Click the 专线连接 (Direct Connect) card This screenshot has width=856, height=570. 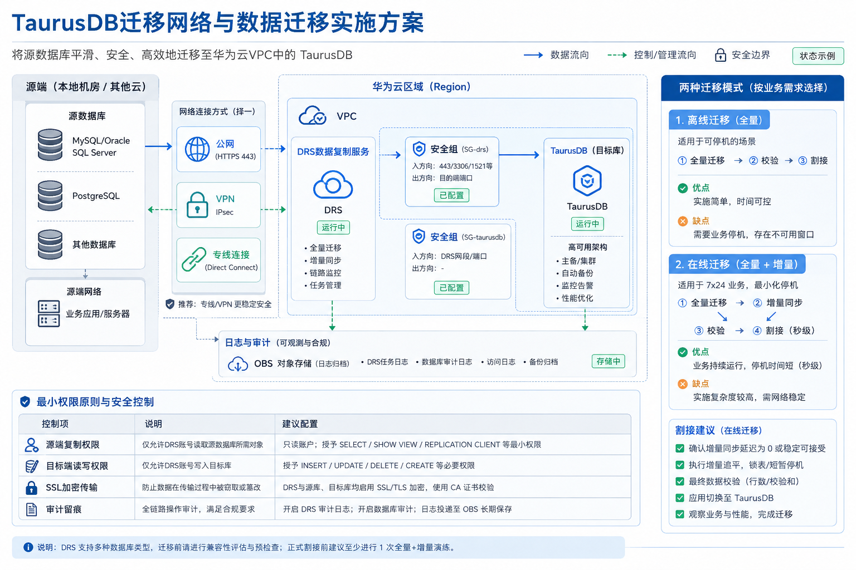pos(218,260)
